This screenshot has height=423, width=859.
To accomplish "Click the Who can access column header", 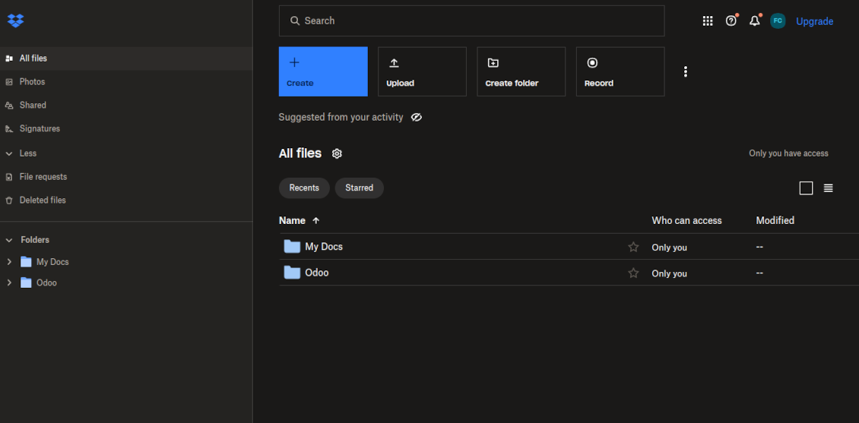I will (686, 220).
